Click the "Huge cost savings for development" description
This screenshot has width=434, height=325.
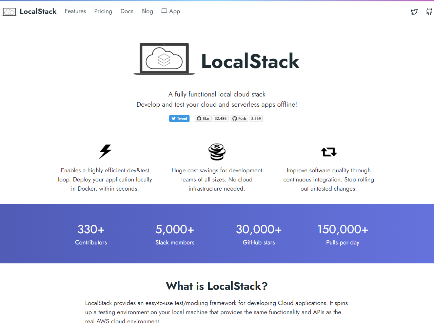tap(217, 179)
